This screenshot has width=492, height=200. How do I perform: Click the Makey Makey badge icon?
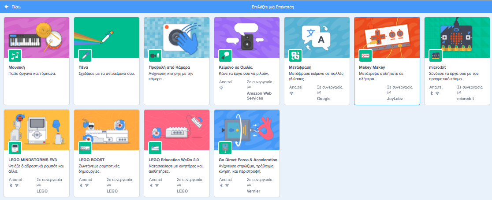(366, 56)
